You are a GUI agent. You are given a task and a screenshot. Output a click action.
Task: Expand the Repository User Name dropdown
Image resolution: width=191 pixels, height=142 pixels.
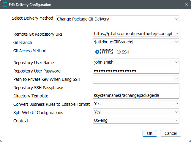(x=176, y=62)
